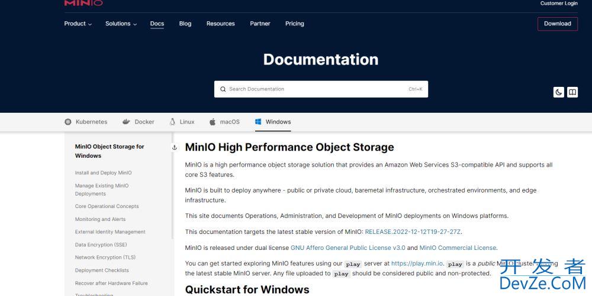Image resolution: width=592 pixels, height=296 pixels.
Task: Click the Kubernetes wheel icon
Action: [68, 122]
